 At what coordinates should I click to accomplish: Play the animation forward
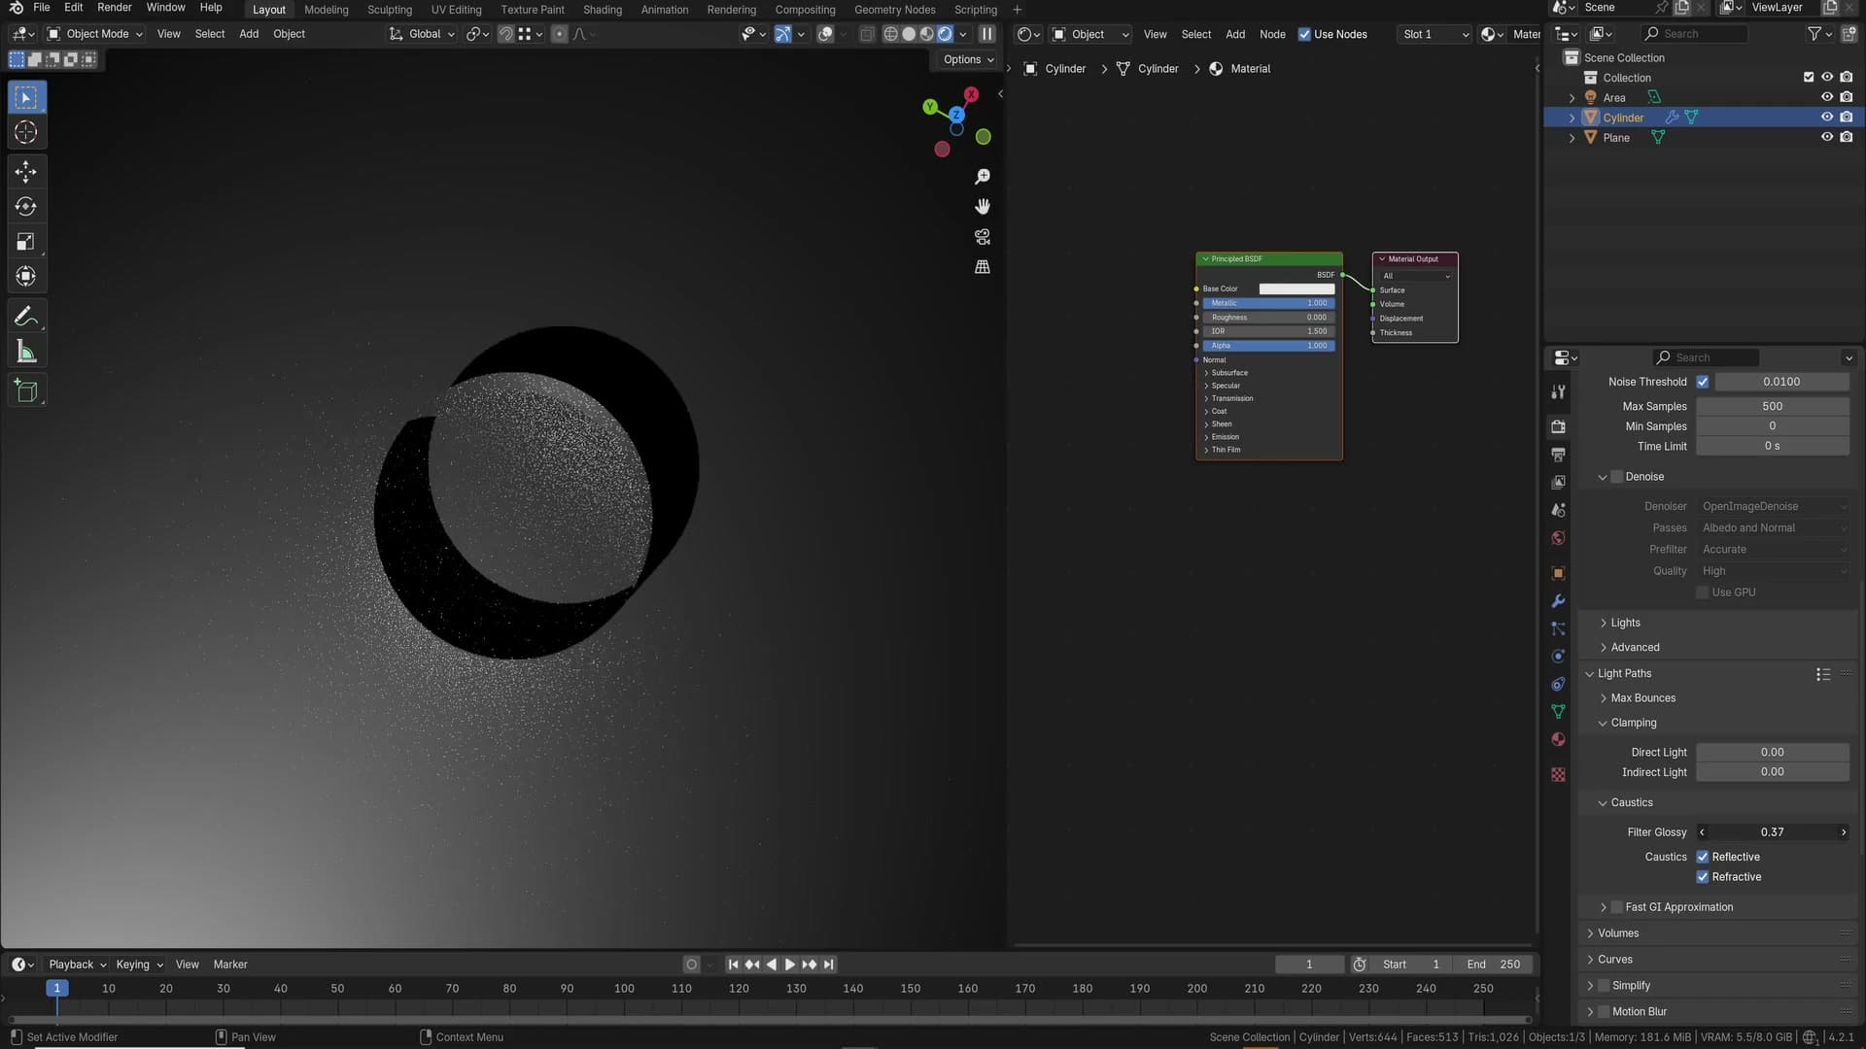point(790,964)
